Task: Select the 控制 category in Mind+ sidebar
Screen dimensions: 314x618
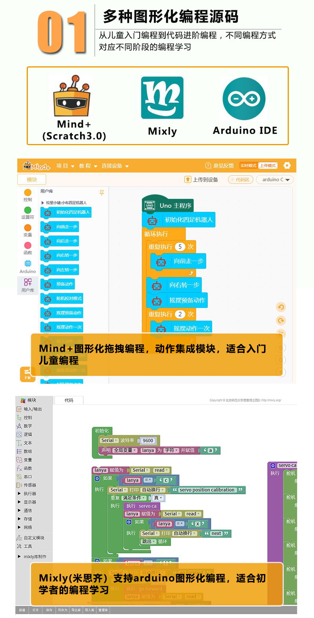Action: pos(27,195)
